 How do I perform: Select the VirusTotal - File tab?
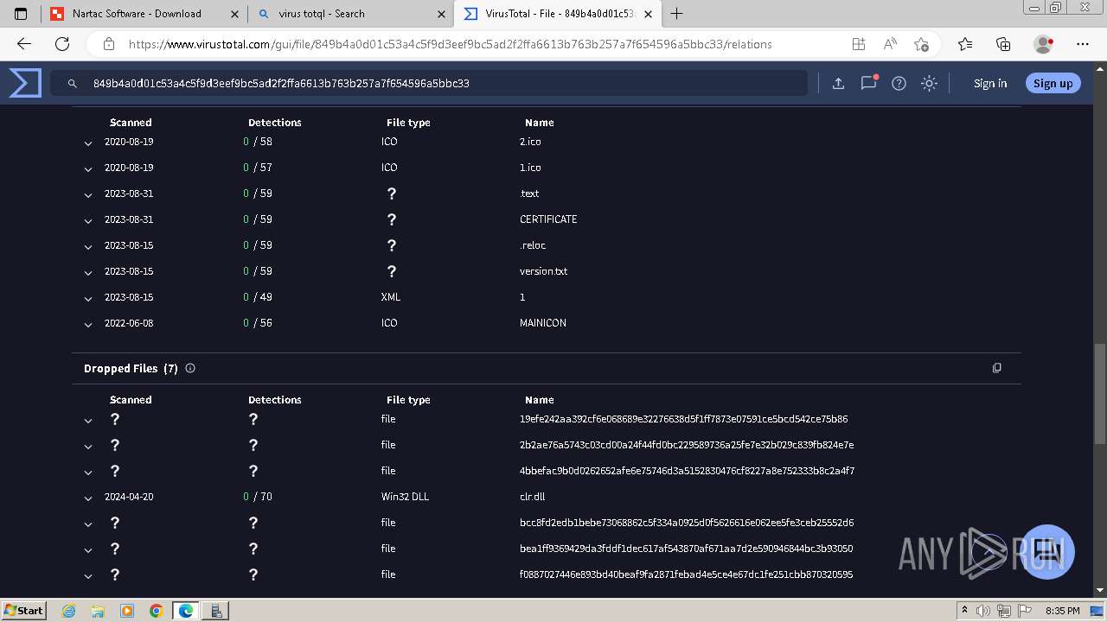pyautogui.click(x=558, y=14)
